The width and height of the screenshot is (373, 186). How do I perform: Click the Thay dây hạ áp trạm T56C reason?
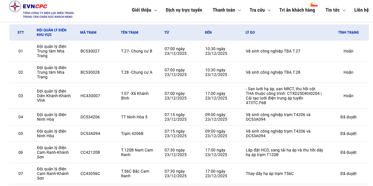(270, 174)
